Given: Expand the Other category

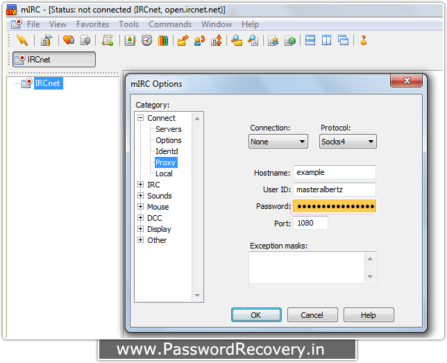Looking at the screenshot, I should coord(140,240).
